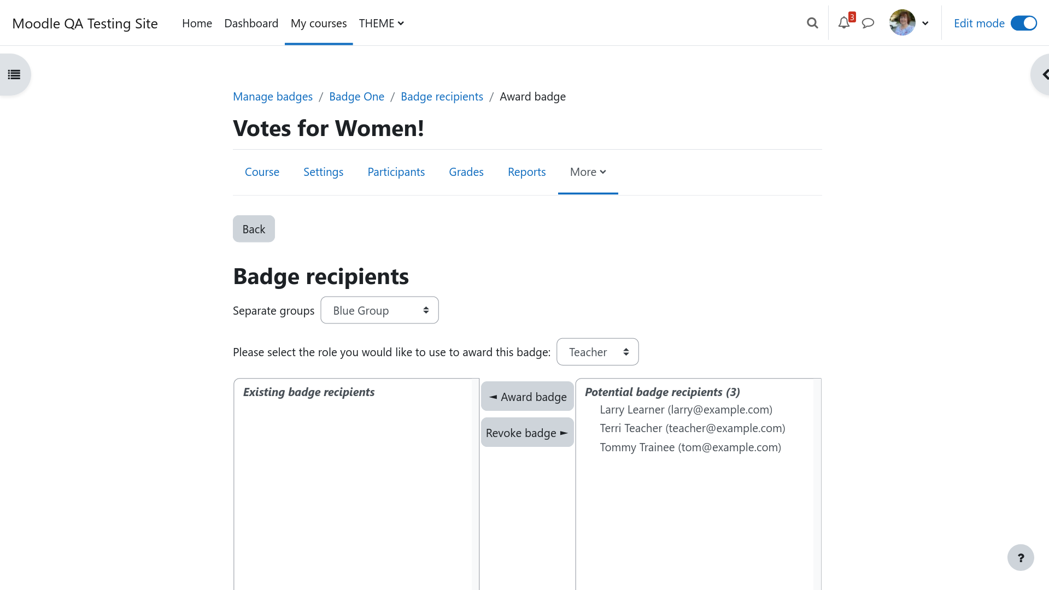Click the Award badge button
This screenshot has height=590, width=1049.
pos(528,397)
